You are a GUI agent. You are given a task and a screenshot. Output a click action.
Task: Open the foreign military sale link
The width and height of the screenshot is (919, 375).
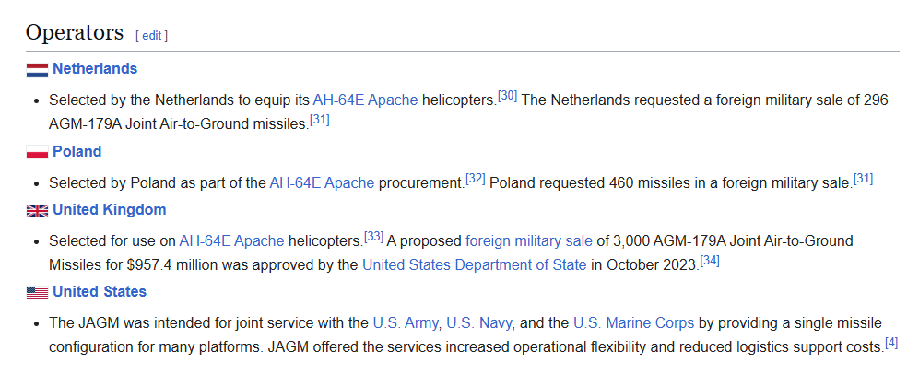[x=528, y=240]
